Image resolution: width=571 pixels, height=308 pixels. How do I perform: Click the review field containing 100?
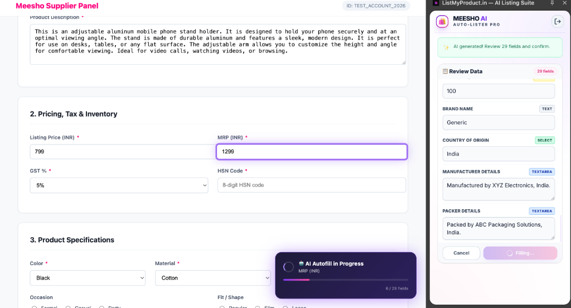[x=499, y=91]
